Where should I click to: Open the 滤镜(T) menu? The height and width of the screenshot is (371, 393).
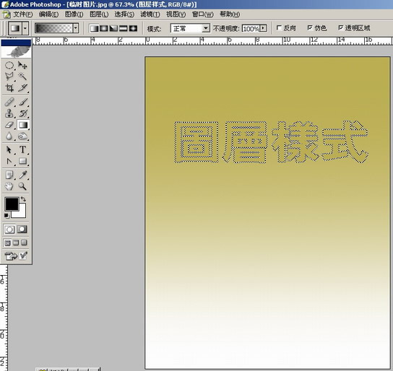pyautogui.click(x=150, y=14)
